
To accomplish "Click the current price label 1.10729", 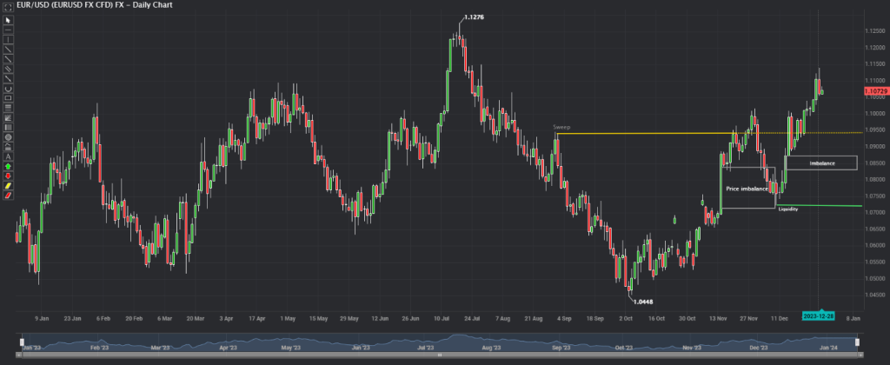I will click(875, 90).
